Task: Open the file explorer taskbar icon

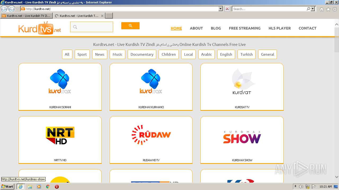Action: (x=30, y=187)
